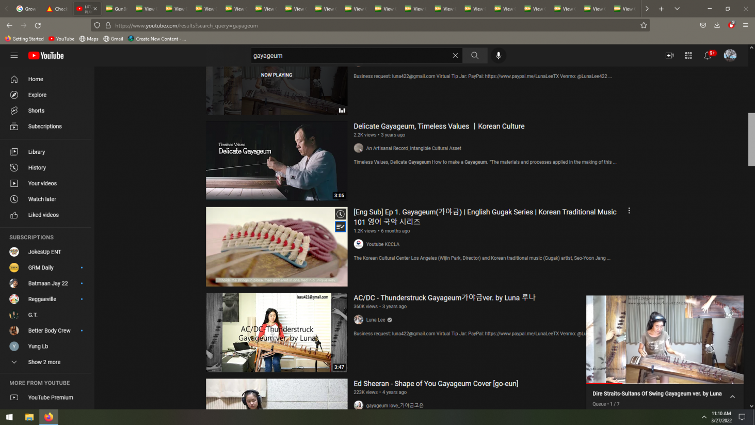Click the miniplayer red progress bar
The image size is (755, 425).
(x=604, y=383)
